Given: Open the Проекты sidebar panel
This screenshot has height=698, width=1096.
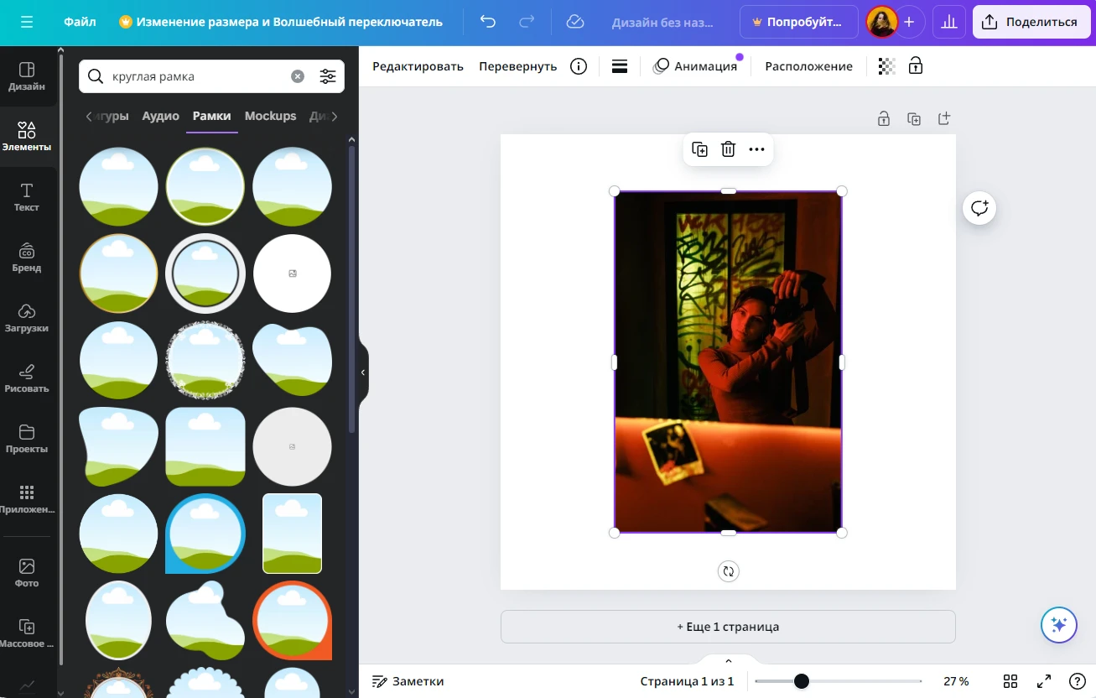Looking at the screenshot, I should click(27, 439).
